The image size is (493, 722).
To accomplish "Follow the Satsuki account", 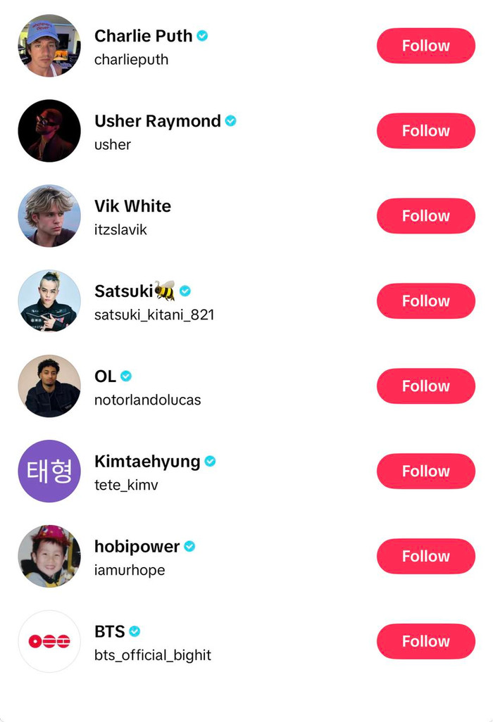I will pyautogui.click(x=425, y=301).
